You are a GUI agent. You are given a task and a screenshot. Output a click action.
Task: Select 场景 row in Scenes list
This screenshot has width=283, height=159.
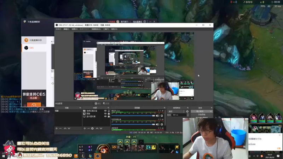pyautogui.click(x=68, y=111)
